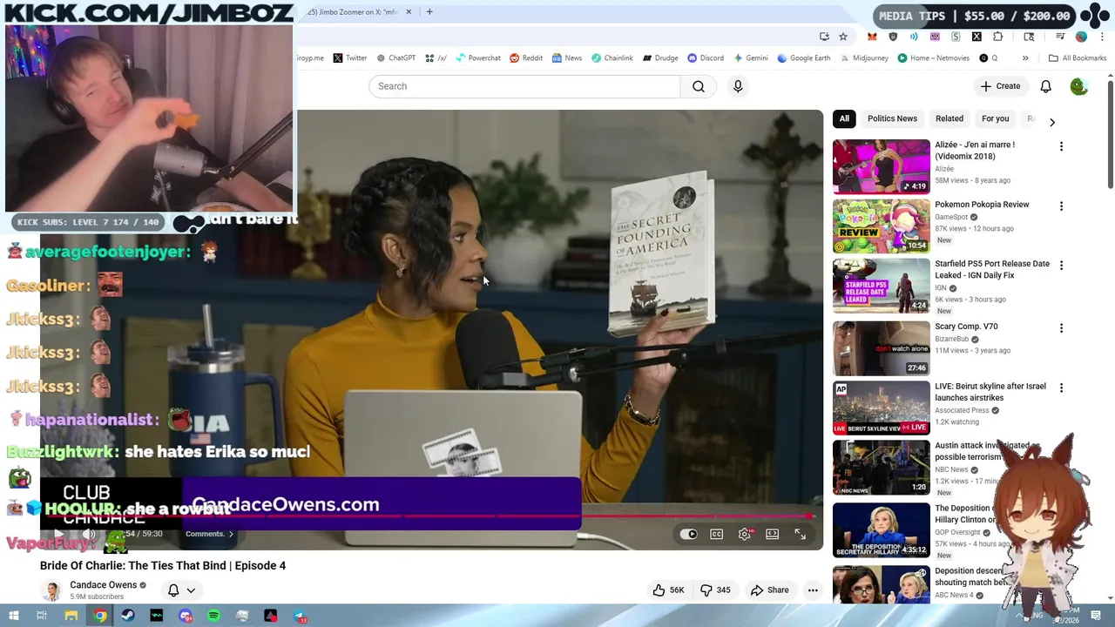Show next filter chips arrow
Screen dimensions: 1115x627
point(1051,122)
